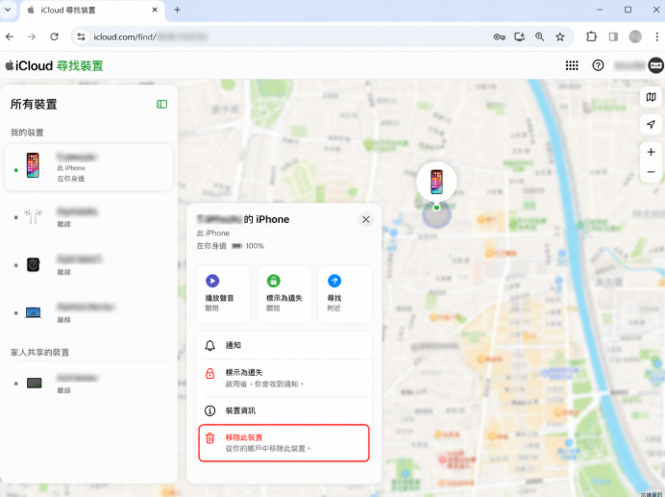Open a new browser tab

tap(177, 10)
